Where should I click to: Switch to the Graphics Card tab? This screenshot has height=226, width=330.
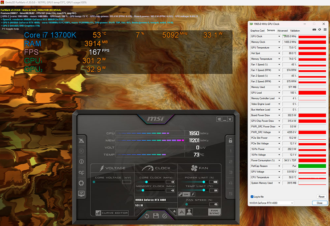click(257, 31)
